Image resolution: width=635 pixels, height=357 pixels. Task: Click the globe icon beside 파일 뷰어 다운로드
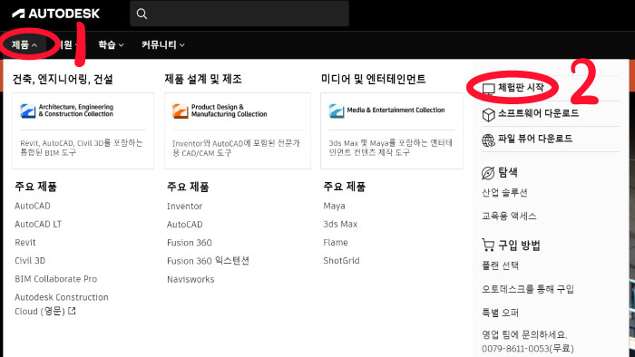click(x=488, y=140)
